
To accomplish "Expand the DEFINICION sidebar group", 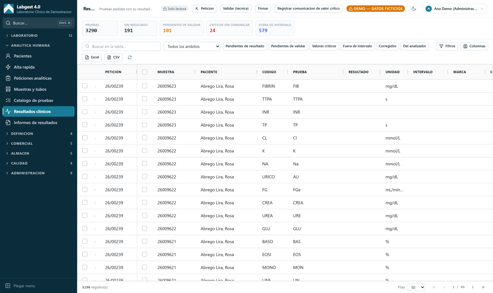I will 39,134.
